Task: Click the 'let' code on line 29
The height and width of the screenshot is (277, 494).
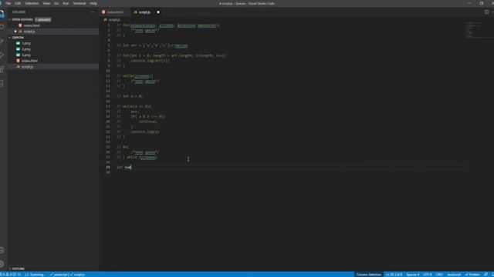Action: coord(120,168)
